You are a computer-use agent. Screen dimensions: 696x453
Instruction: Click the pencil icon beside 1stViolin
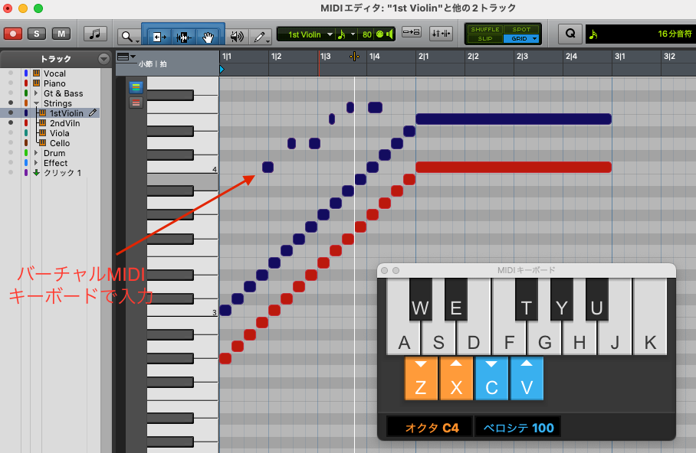[93, 113]
